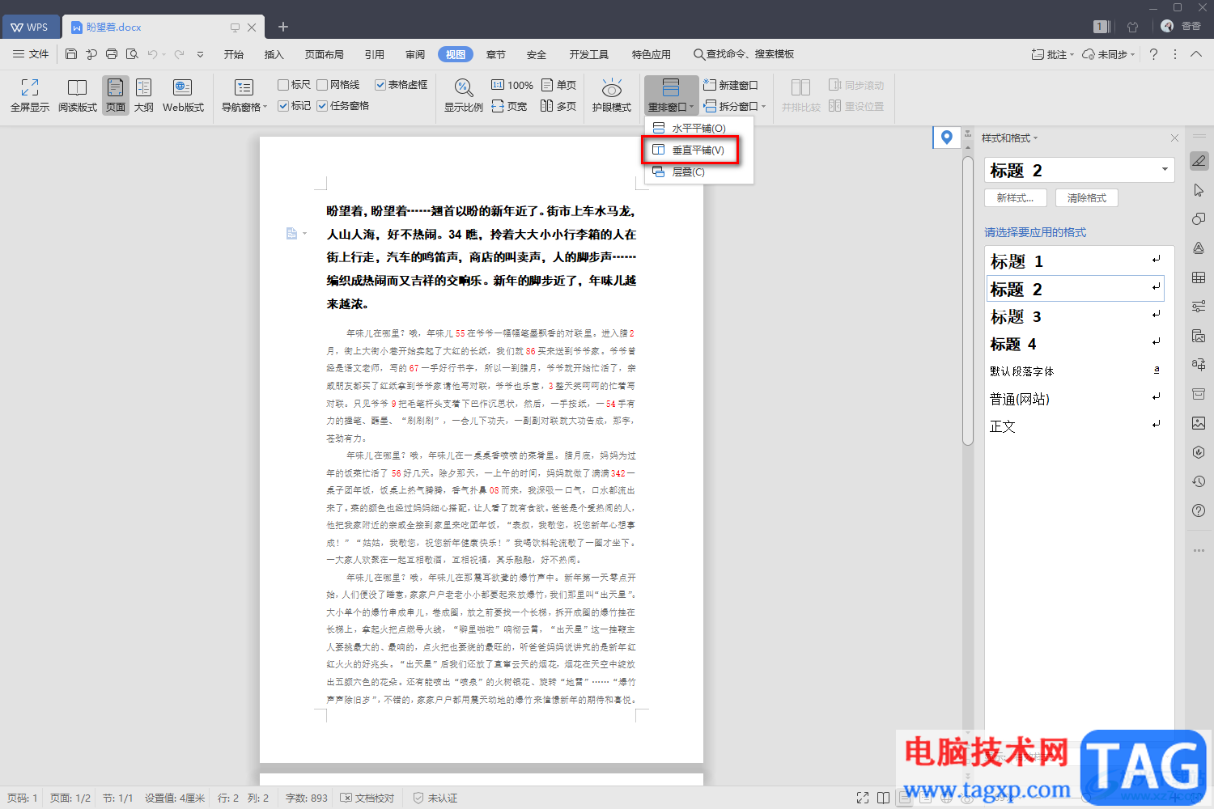Screen dimensions: 1214x809
Task: Click the history clock icon in right sidebar
Action: point(1199,481)
